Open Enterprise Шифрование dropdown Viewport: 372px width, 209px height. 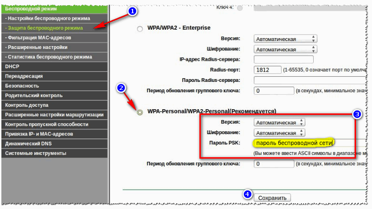pos(285,49)
